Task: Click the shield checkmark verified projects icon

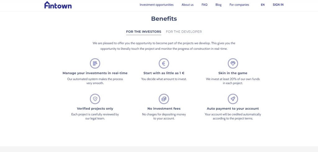Action: (95, 99)
